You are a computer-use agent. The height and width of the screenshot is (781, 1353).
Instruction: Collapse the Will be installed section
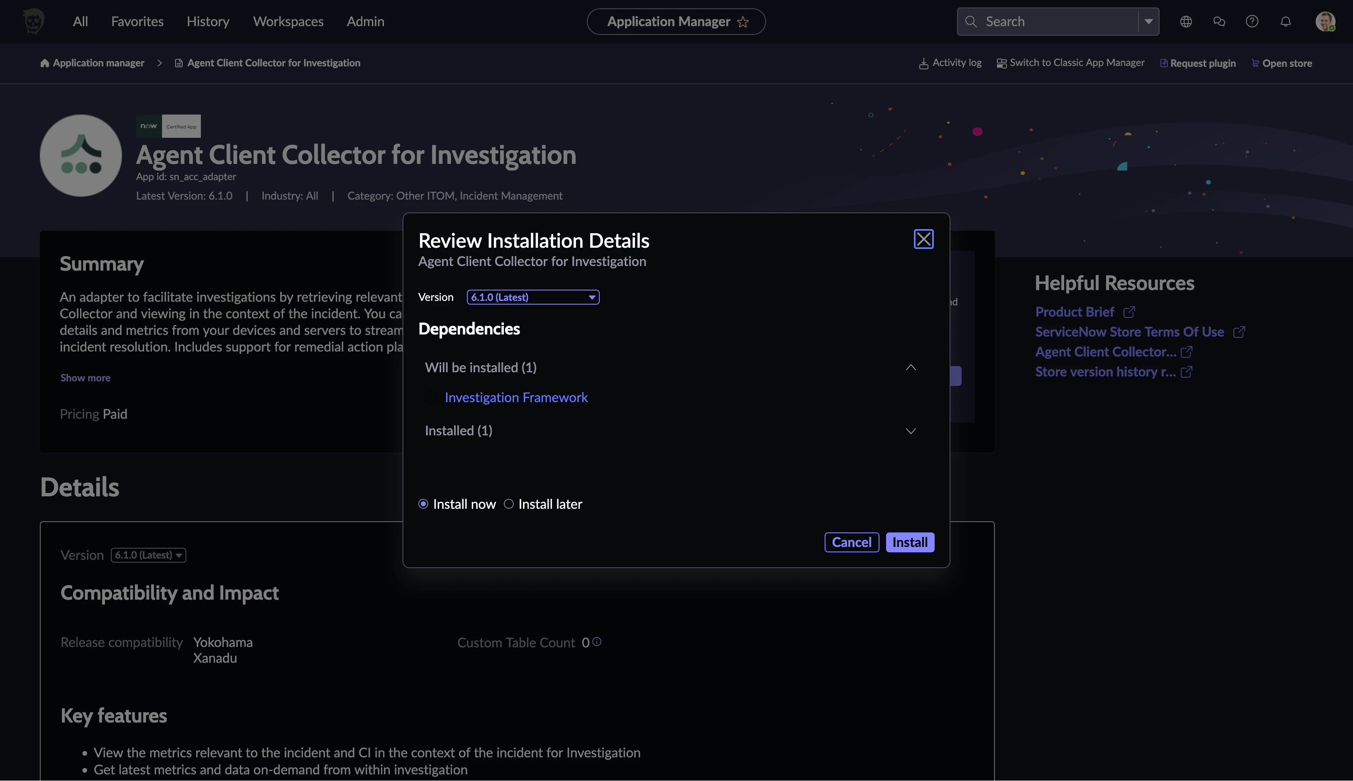(x=911, y=367)
